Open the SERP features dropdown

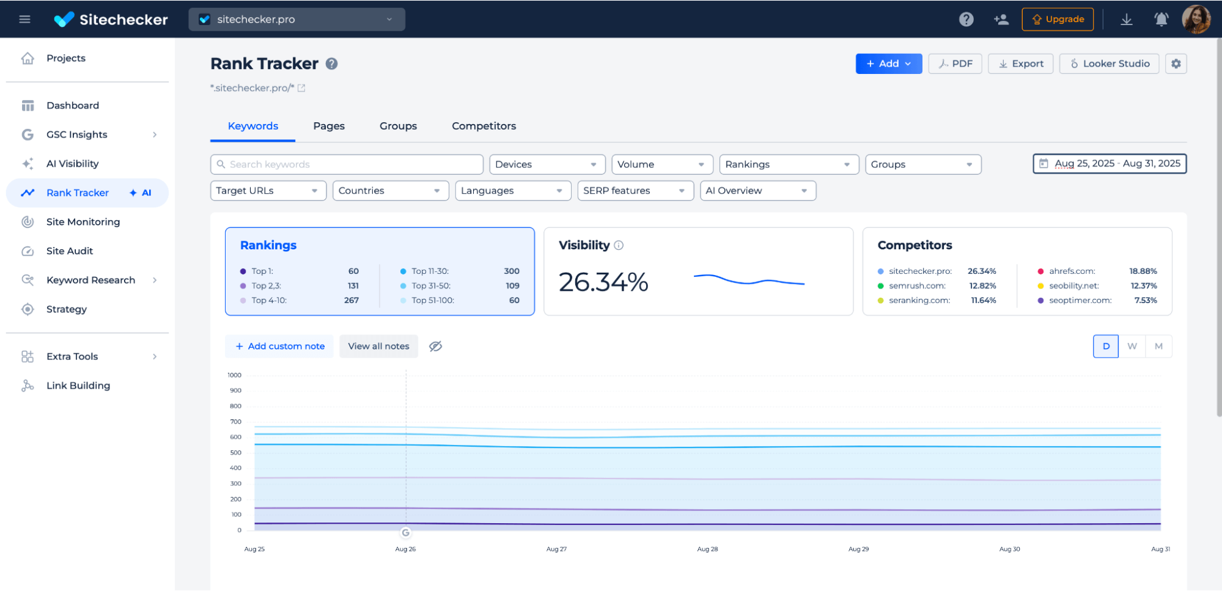[635, 191]
